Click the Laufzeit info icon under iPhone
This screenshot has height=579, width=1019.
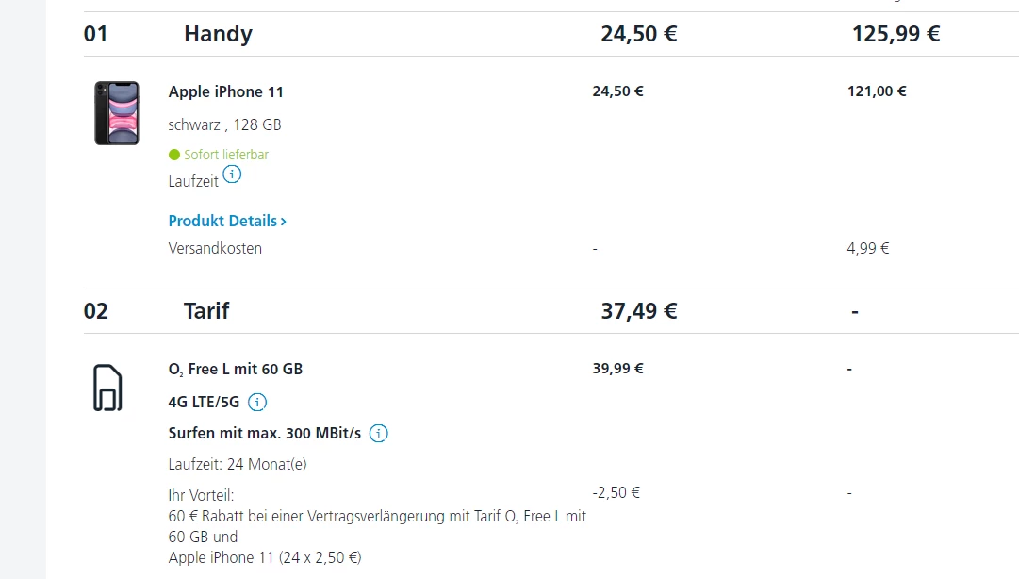(x=232, y=174)
